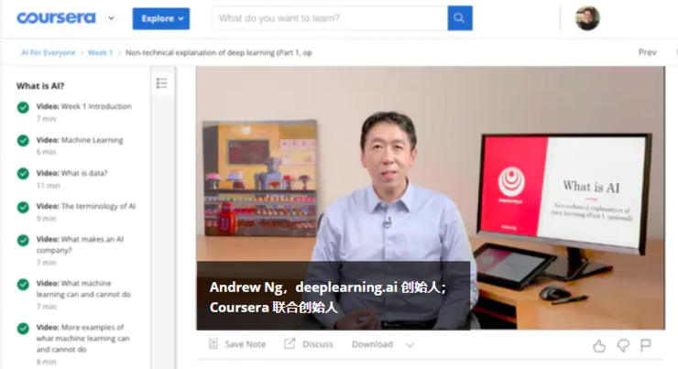This screenshot has height=369, width=678.
Task: Open Video: Week 1 Introduction
Action: tap(84, 106)
